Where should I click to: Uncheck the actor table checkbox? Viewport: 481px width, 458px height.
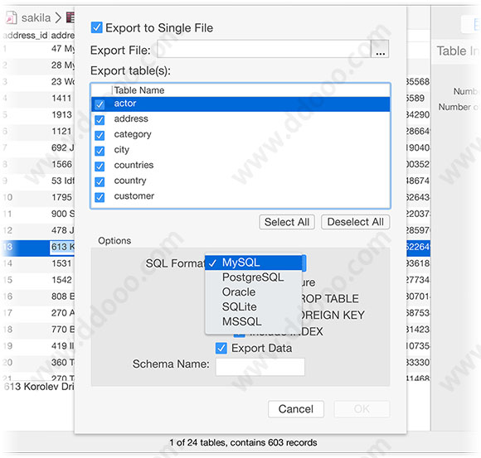tap(100, 104)
